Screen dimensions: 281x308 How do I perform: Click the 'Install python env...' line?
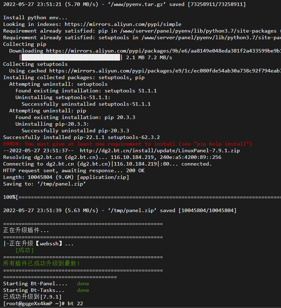click(35, 18)
